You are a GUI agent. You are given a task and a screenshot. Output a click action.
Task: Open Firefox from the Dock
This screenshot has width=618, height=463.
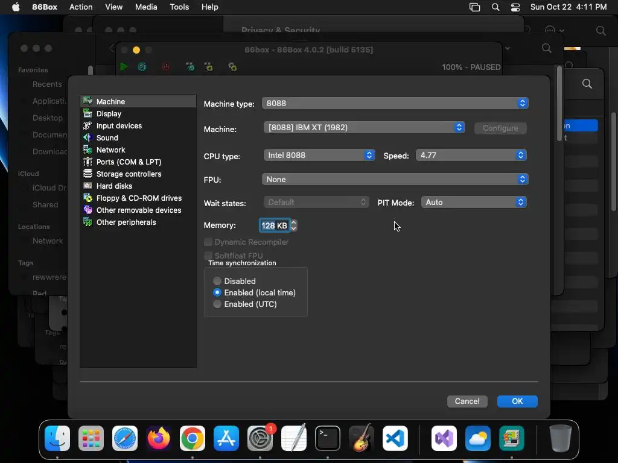(159, 438)
